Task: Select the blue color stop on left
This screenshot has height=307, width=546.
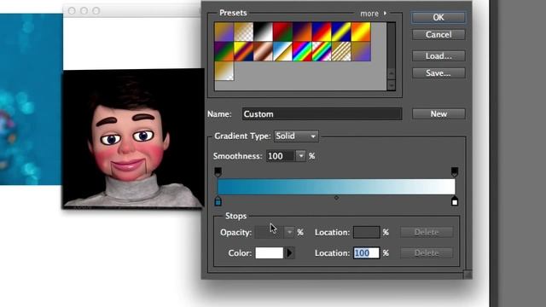Action: click(x=218, y=201)
